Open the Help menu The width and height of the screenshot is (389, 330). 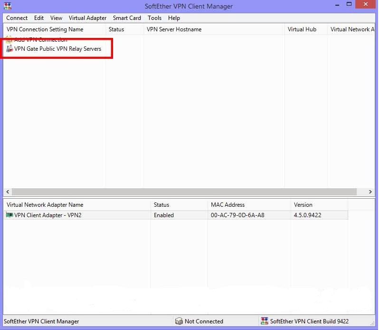pos(174,18)
